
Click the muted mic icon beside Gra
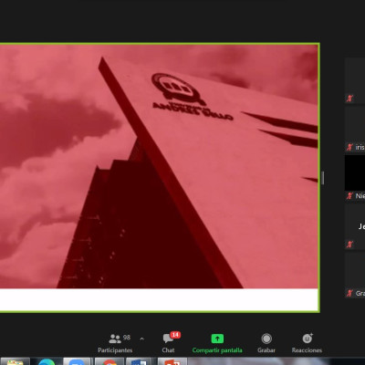[x=349, y=293]
